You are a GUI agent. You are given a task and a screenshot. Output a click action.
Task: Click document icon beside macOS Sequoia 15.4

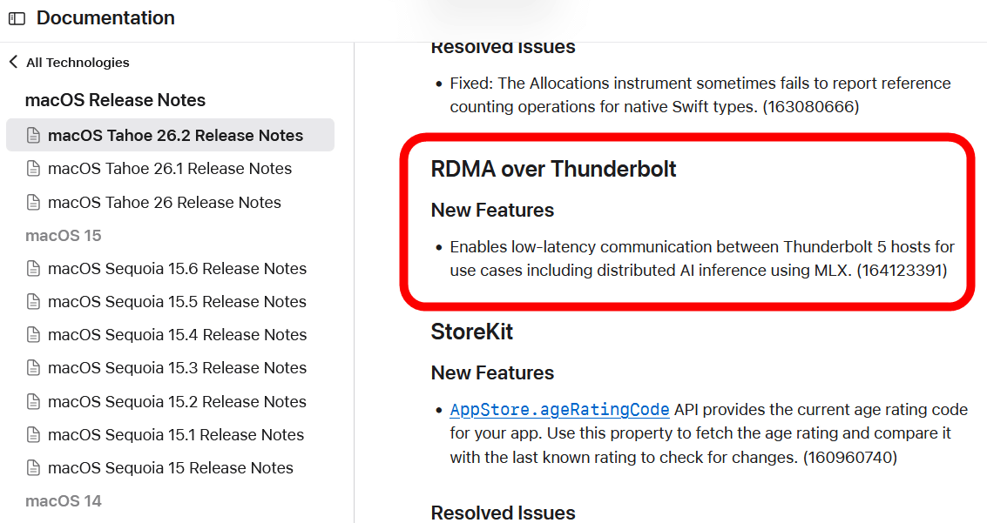[34, 335]
